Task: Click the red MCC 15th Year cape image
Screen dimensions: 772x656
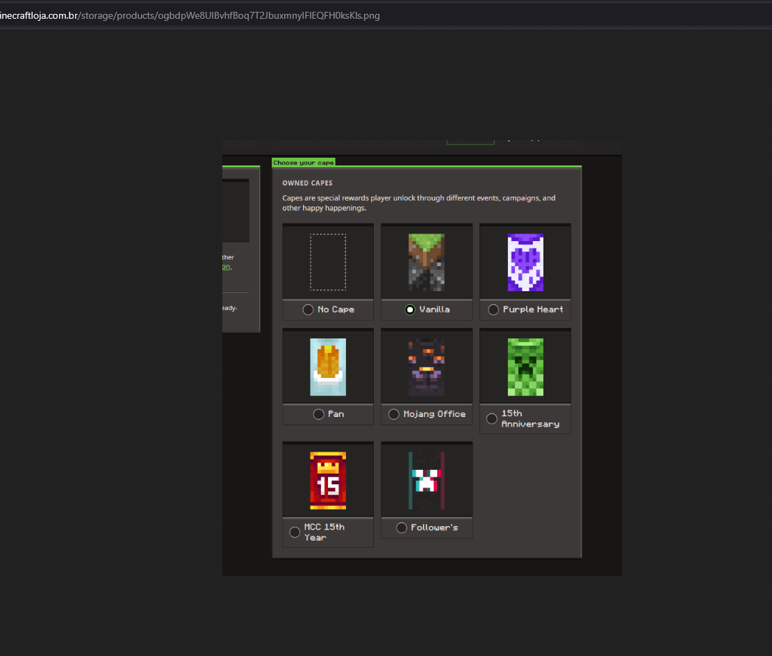Action: click(328, 480)
